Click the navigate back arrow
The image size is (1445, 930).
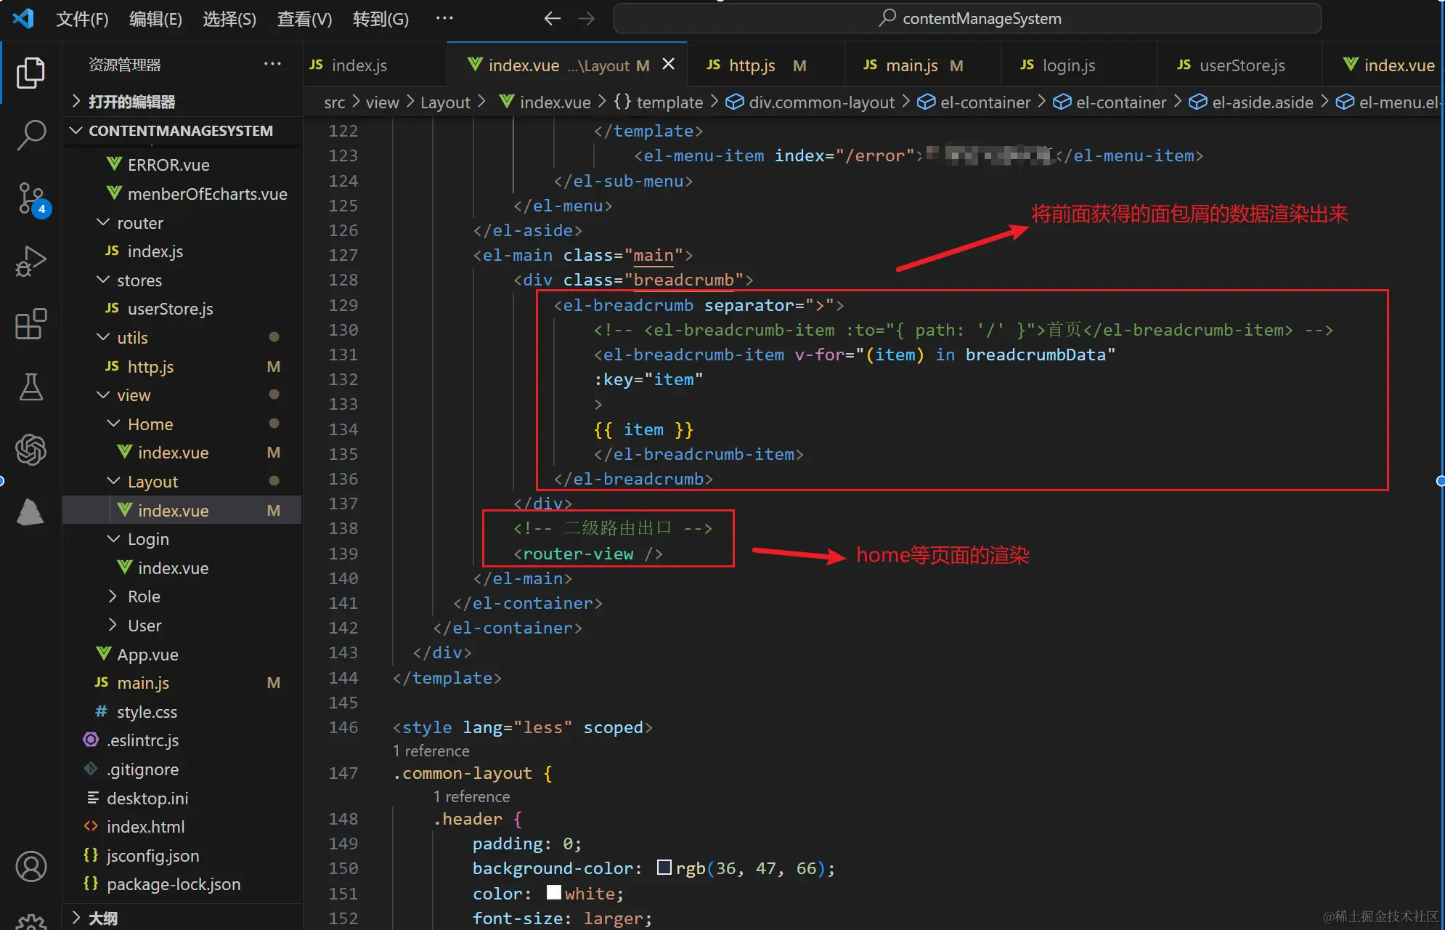coord(552,19)
